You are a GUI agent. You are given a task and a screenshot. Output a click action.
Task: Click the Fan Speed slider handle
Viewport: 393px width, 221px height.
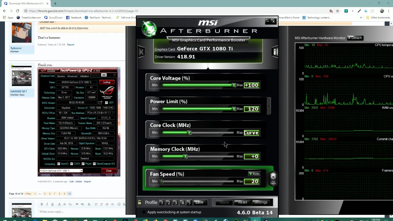click(162, 181)
